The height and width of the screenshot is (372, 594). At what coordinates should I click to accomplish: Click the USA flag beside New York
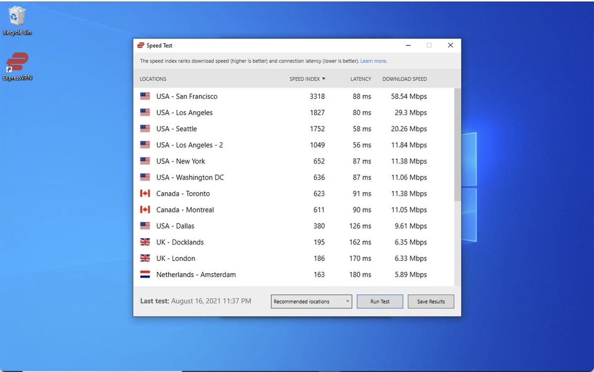(145, 161)
